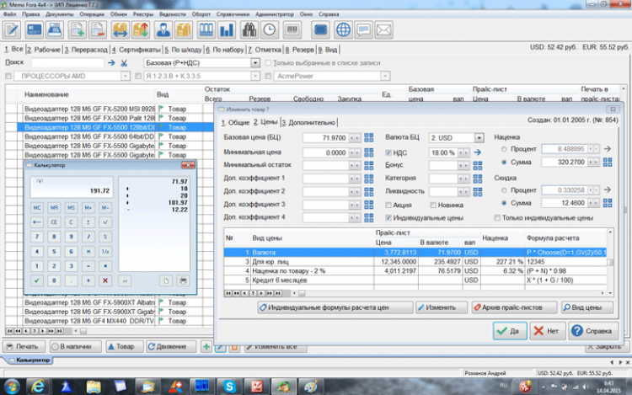Toggle the НДС checkbox

389,152
